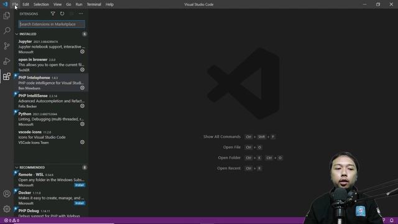The width and height of the screenshot is (398, 224).
Task: Open the Selection menu
Action: (41, 4)
